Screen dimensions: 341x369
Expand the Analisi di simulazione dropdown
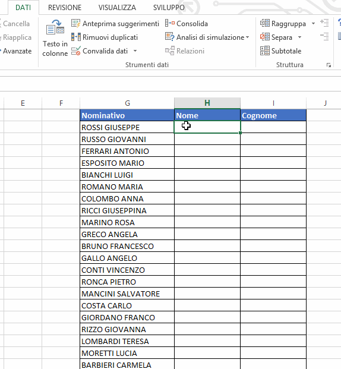point(247,37)
